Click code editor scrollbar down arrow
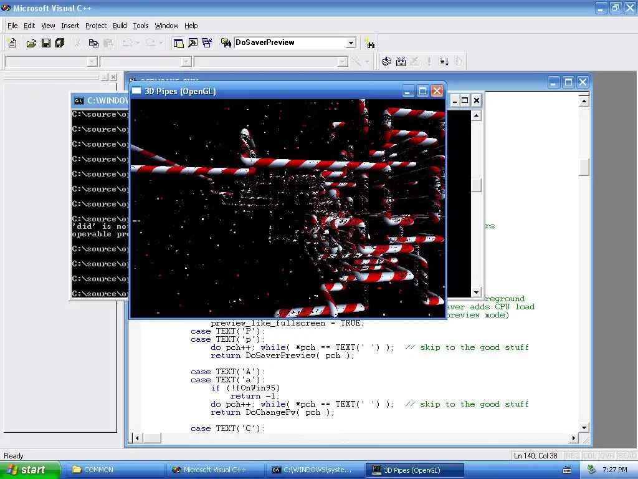 click(584, 427)
